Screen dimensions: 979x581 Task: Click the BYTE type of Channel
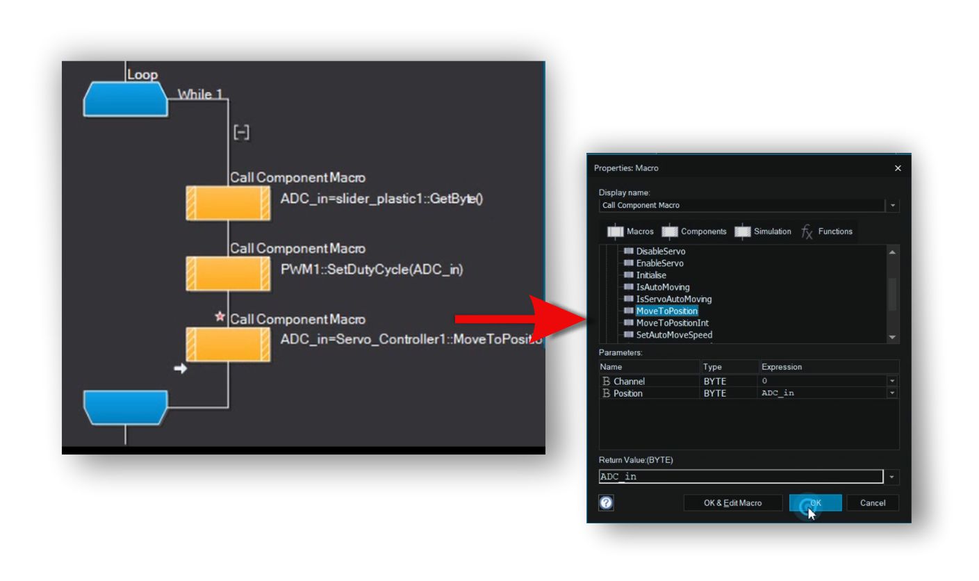(x=714, y=382)
